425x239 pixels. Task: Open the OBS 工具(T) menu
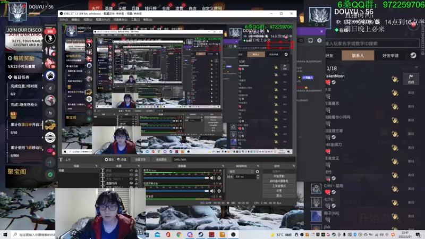pos(135,20)
